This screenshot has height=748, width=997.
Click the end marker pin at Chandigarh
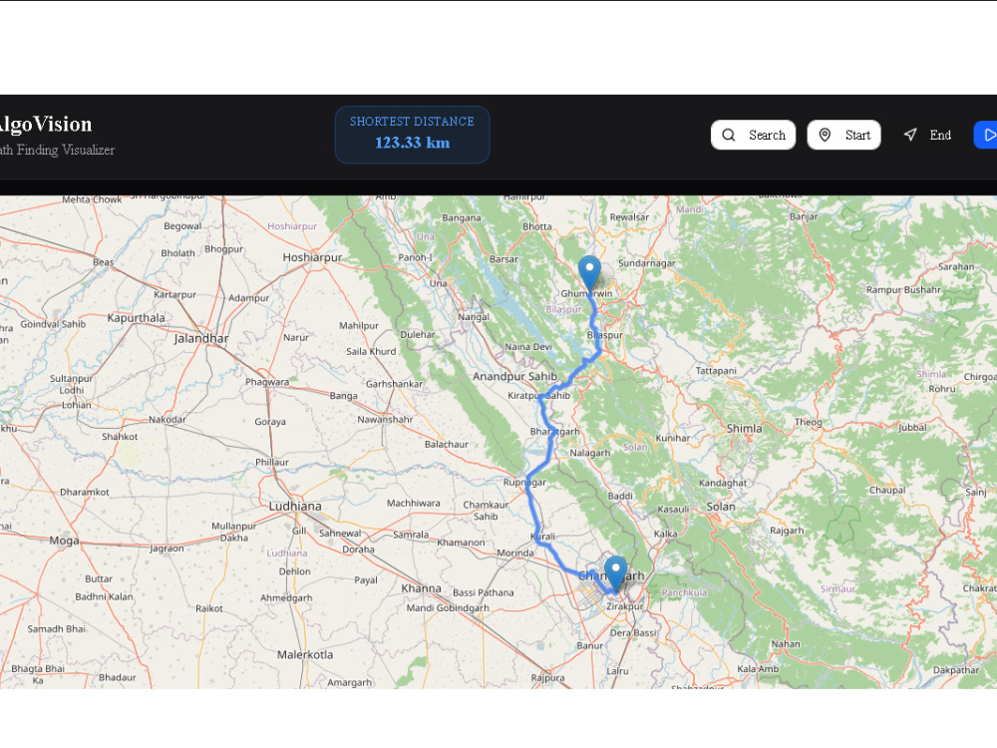tap(615, 573)
